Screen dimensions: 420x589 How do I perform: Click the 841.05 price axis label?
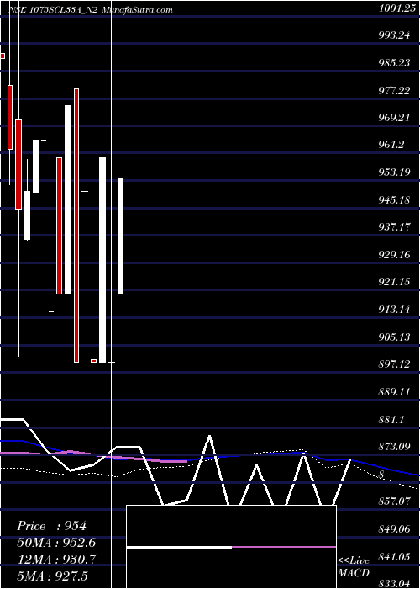396,557
